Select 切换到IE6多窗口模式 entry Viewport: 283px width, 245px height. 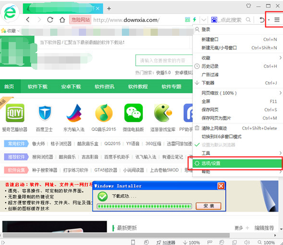238,137
